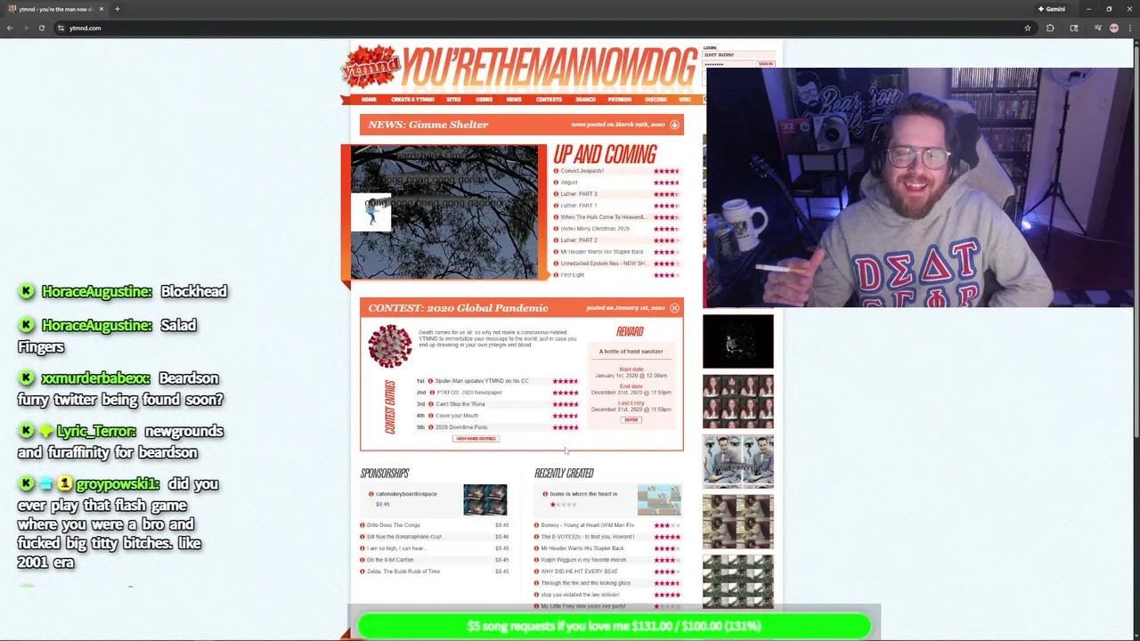This screenshot has height=641, width=1140.
Task: Select the ytmnd browser tab
Action: [56, 9]
